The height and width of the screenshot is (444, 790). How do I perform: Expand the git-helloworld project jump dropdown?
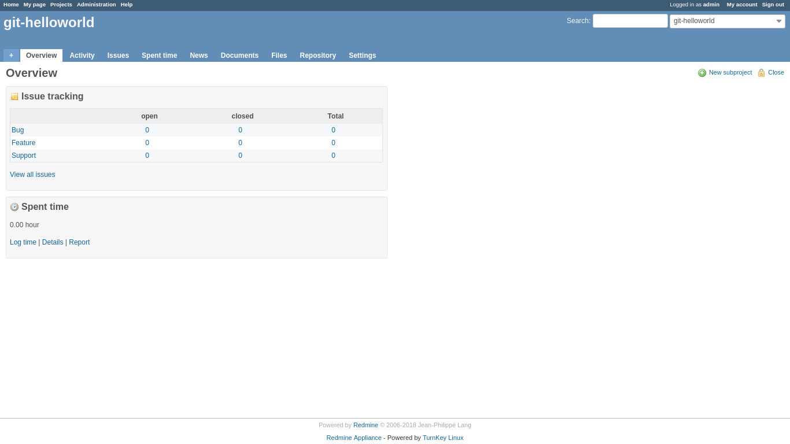click(x=727, y=21)
